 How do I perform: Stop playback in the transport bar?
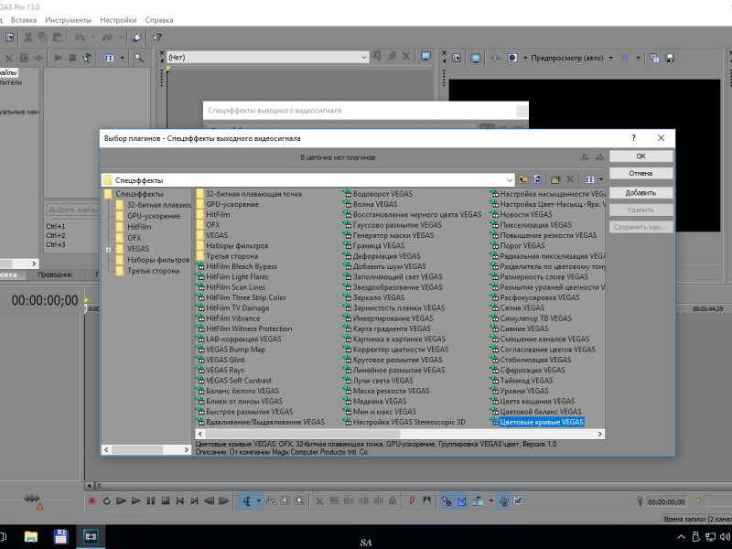coord(166,501)
